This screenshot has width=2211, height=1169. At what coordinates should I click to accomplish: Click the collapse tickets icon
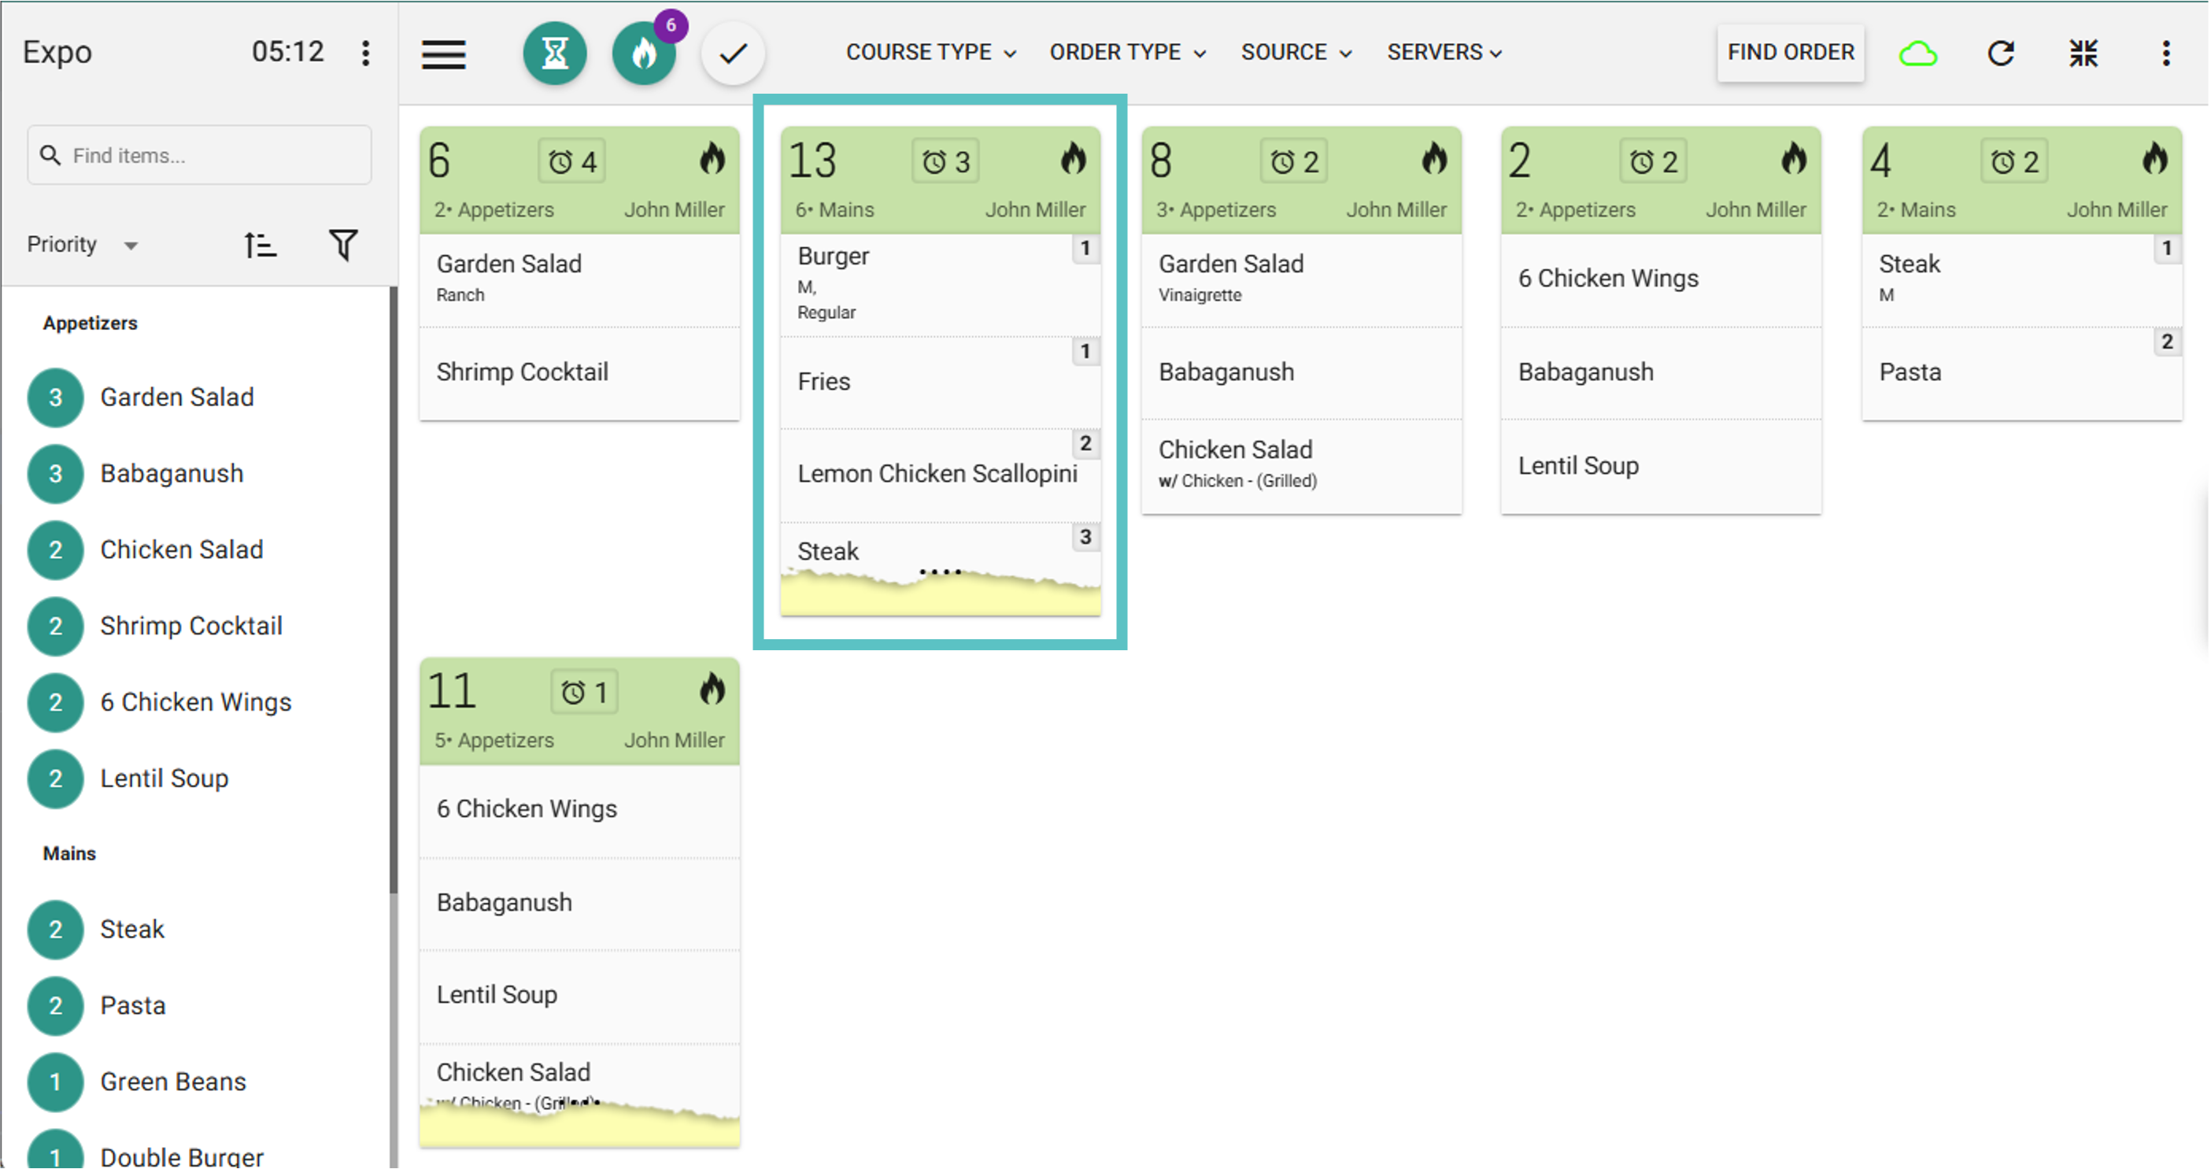(2083, 54)
